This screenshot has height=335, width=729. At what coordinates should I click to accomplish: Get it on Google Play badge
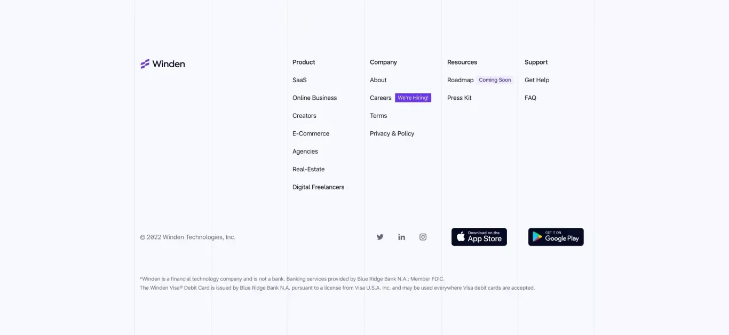coord(556,237)
